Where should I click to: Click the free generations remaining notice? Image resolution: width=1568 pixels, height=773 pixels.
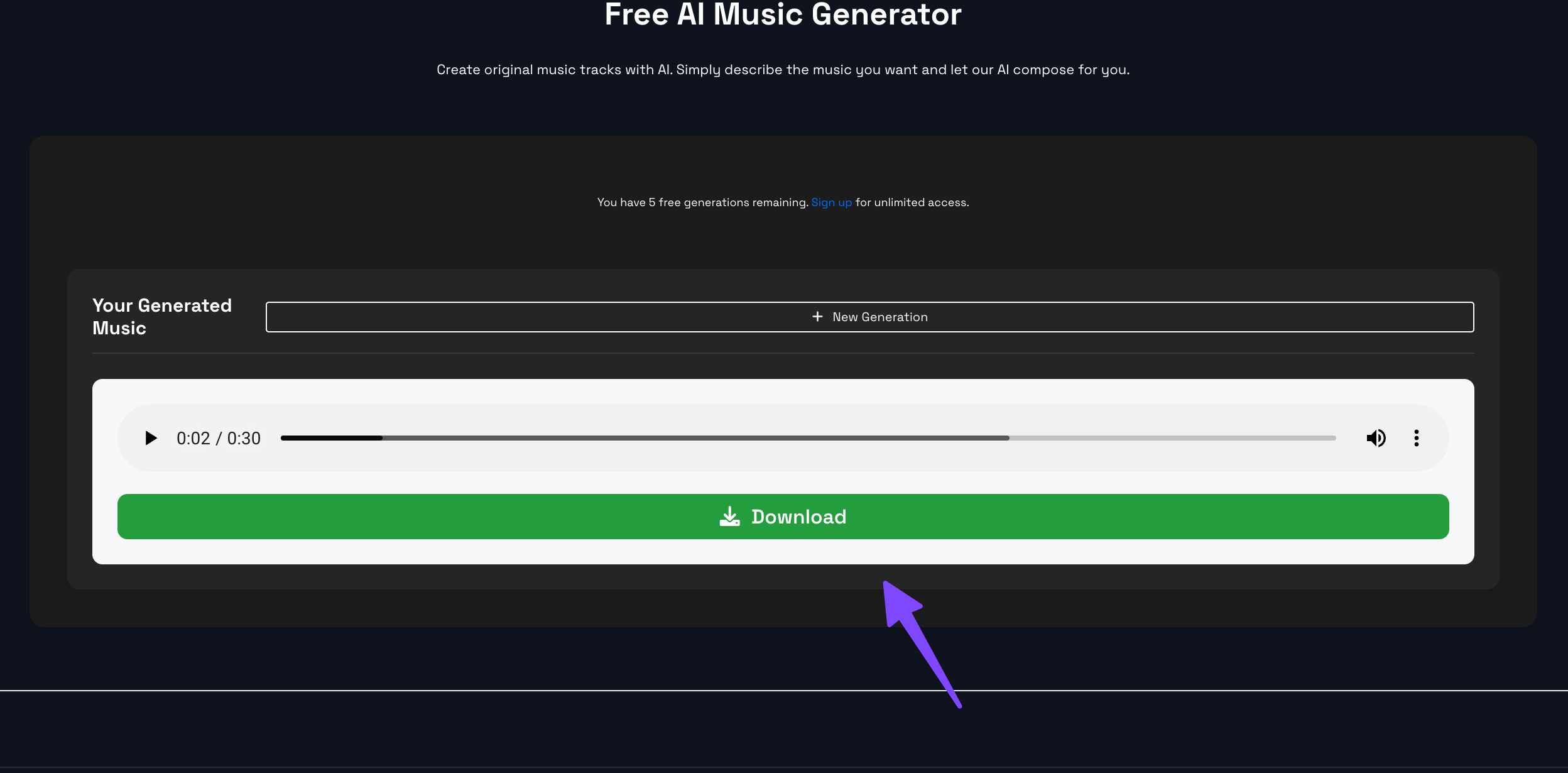point(783,202)
